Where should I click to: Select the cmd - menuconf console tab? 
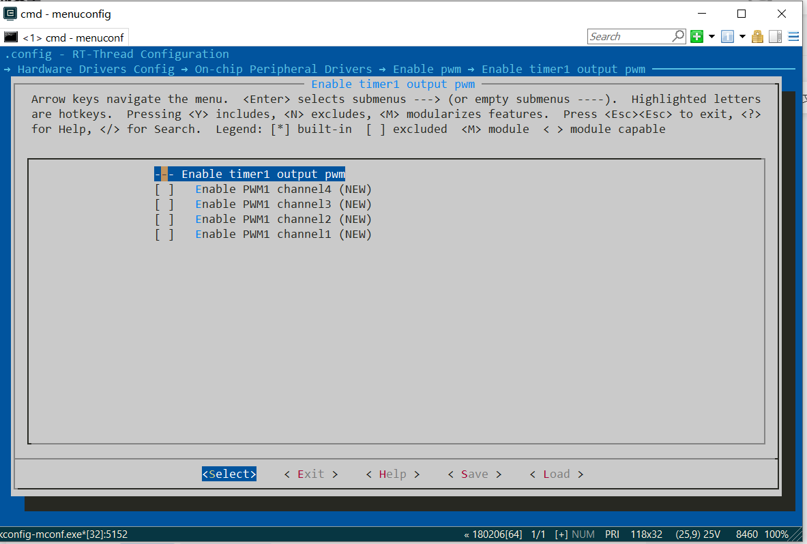coord(65,37)
